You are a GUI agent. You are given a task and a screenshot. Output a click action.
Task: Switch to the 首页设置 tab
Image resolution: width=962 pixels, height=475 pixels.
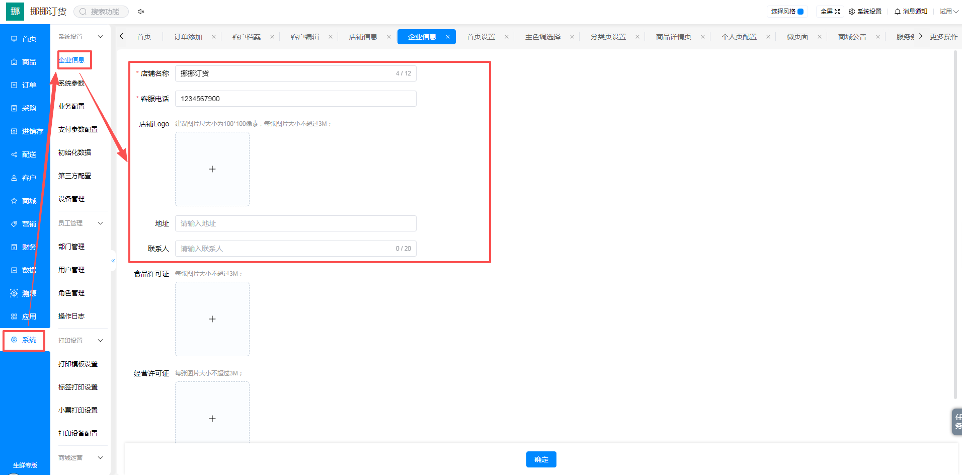tap(481, 37)
